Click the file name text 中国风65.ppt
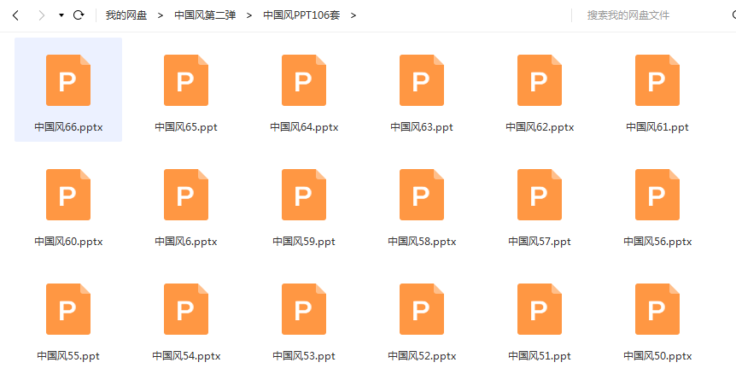 pyautogui.click(x=186, y=127)
